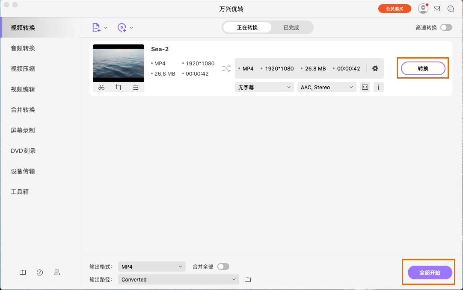
Task: Open the 输出格式 MP4 dropdown
Action: pyautogui.click(x=152, y=266)
